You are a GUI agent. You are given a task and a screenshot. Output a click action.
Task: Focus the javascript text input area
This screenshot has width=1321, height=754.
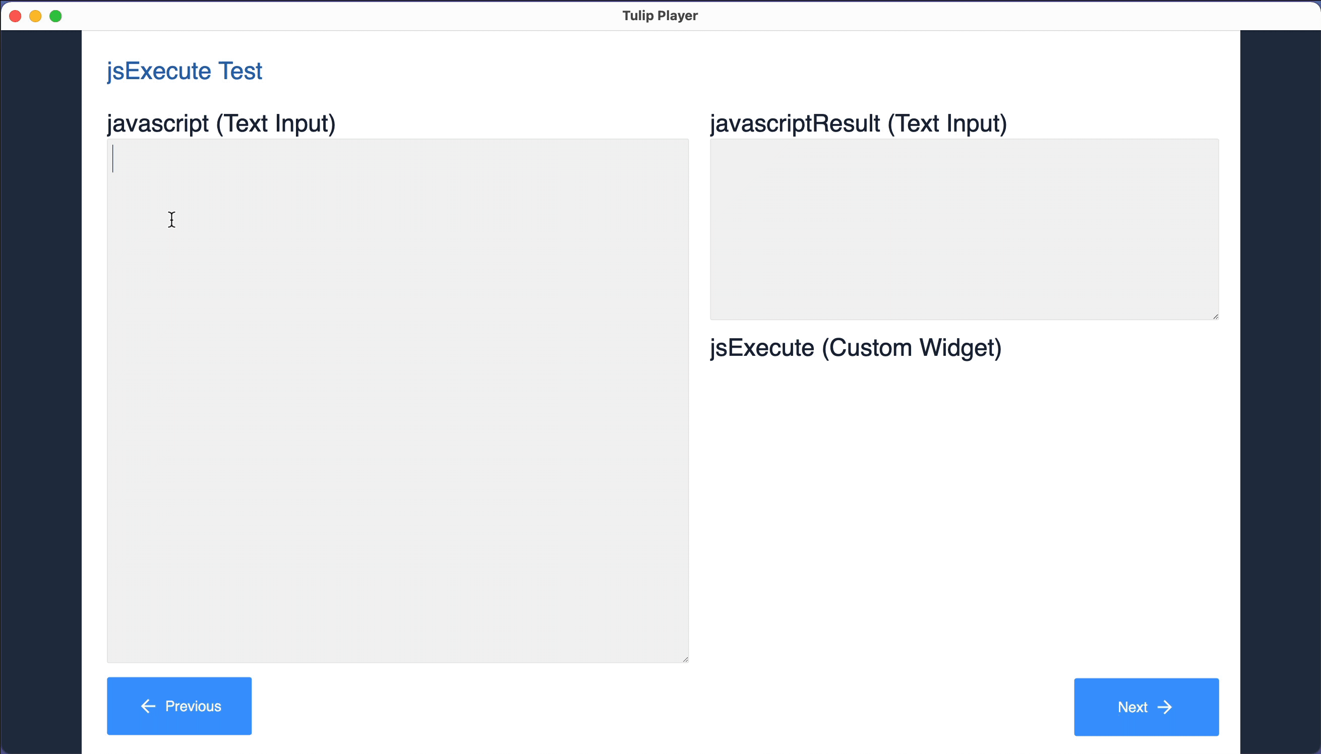click(x=398, y=400)
